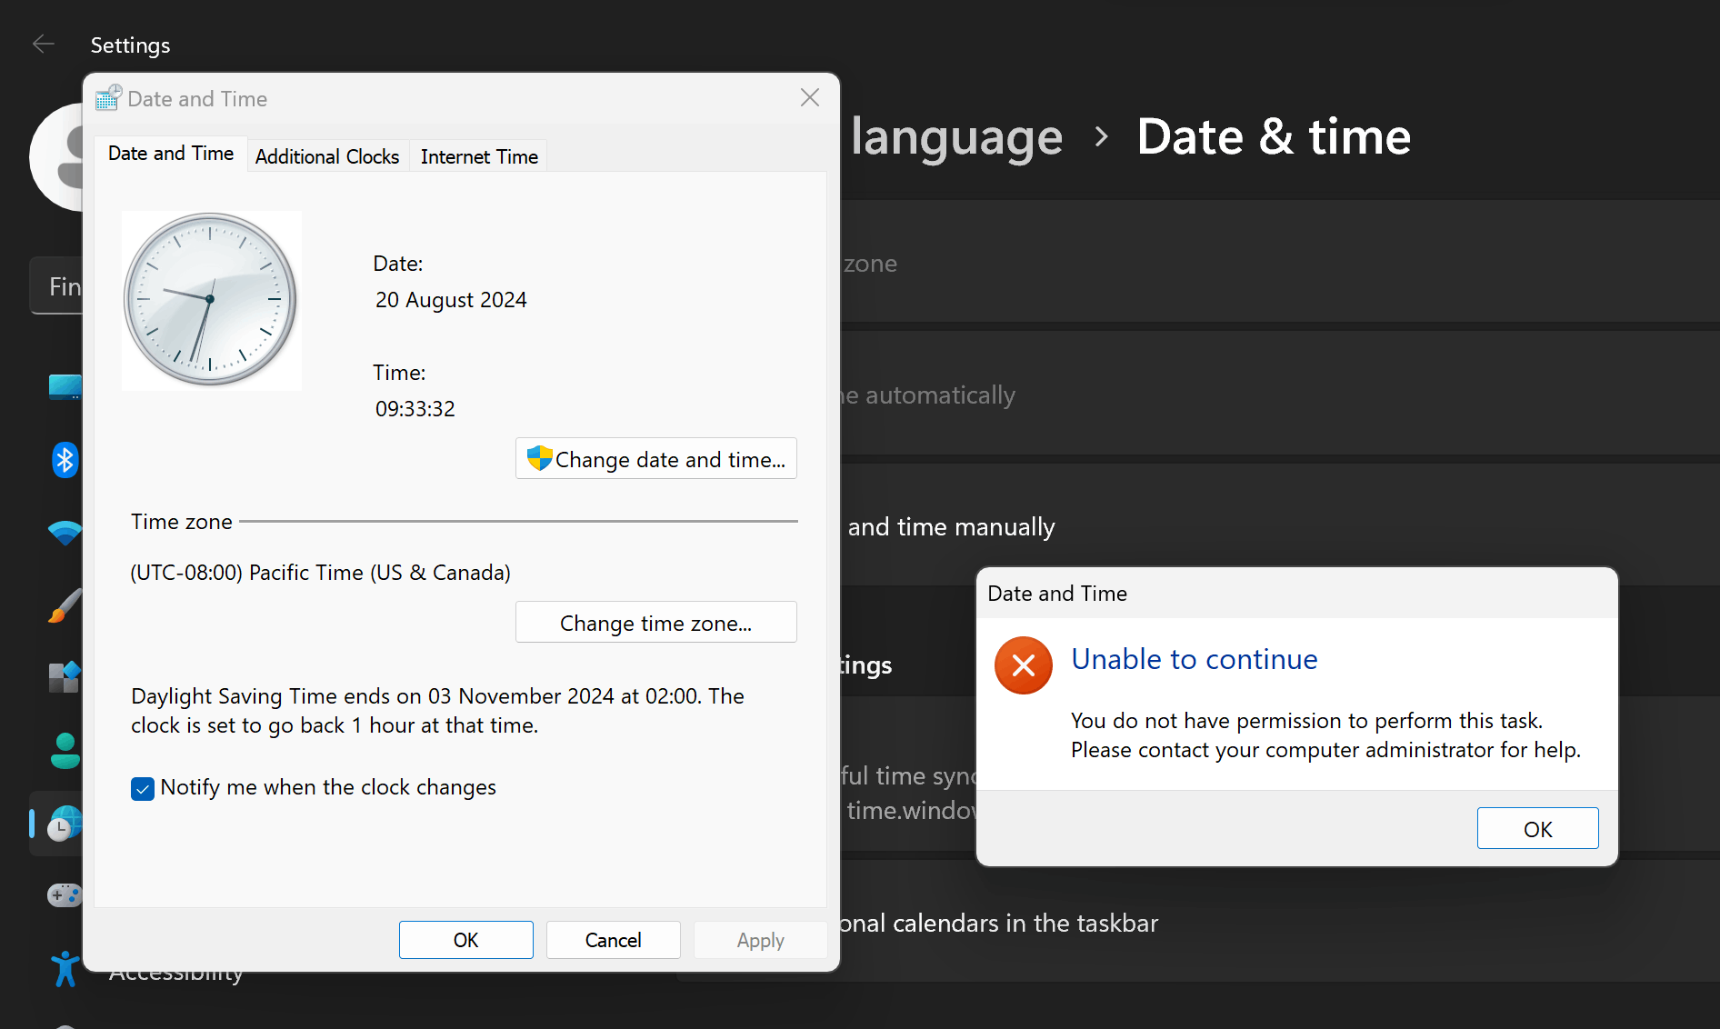
Task: Select Accessibility settings in the sidebar
Action: (65, 968)
